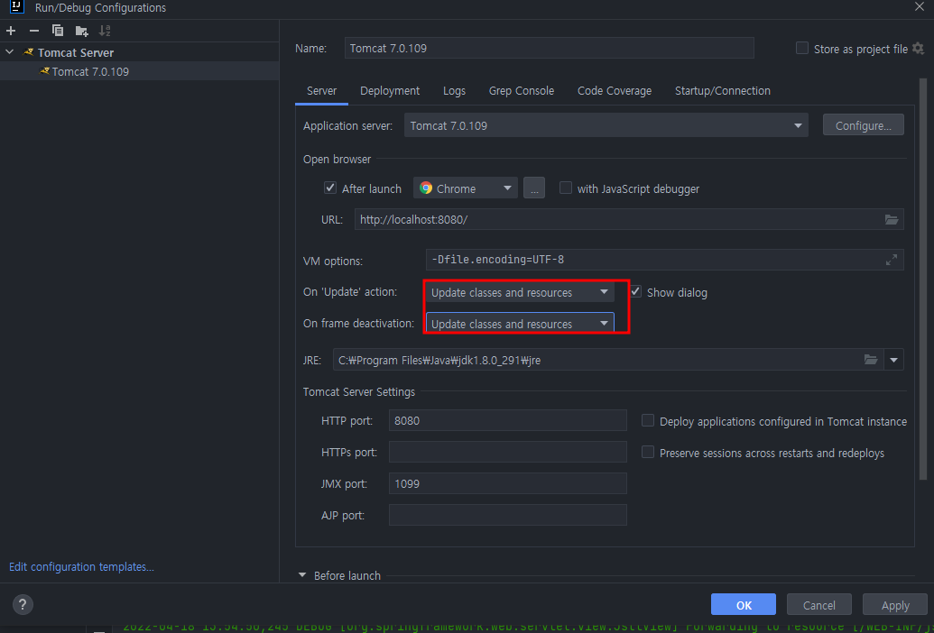Click the Configure... button
The height and width of the screenshot is (633, 934).
[x=863, y=125]
